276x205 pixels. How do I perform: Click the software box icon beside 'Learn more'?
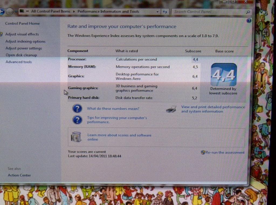(76, 137)
